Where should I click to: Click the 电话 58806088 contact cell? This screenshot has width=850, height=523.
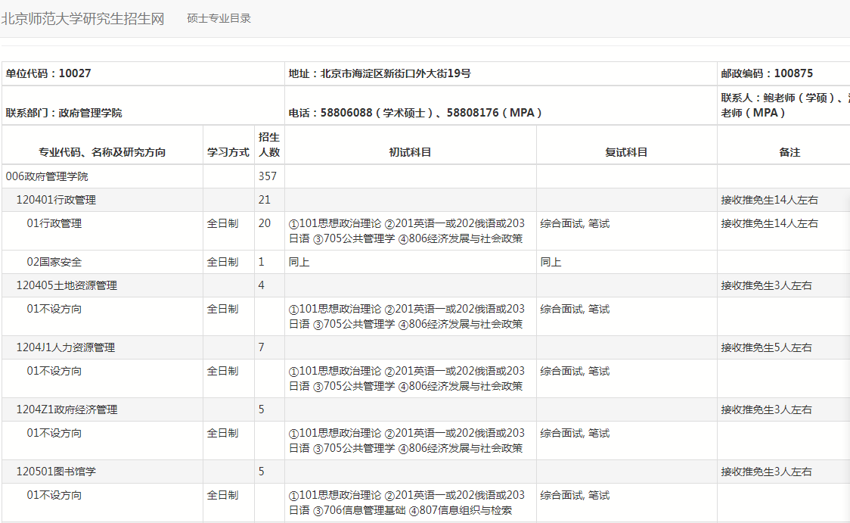coord(416,113)
